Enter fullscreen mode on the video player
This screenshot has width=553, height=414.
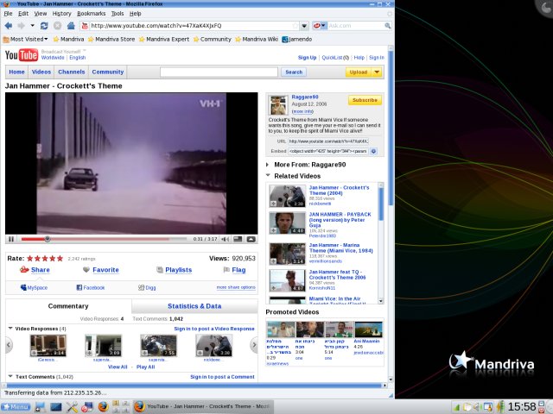251,239
